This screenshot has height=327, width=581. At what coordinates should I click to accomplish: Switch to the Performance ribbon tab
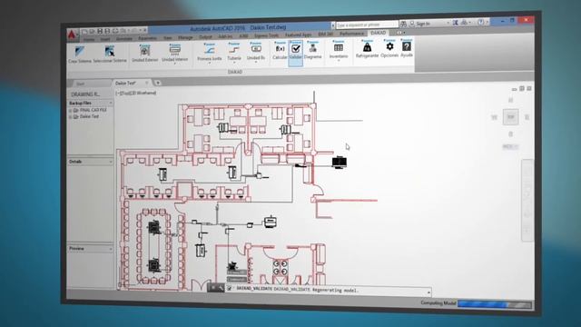[351, 34]
